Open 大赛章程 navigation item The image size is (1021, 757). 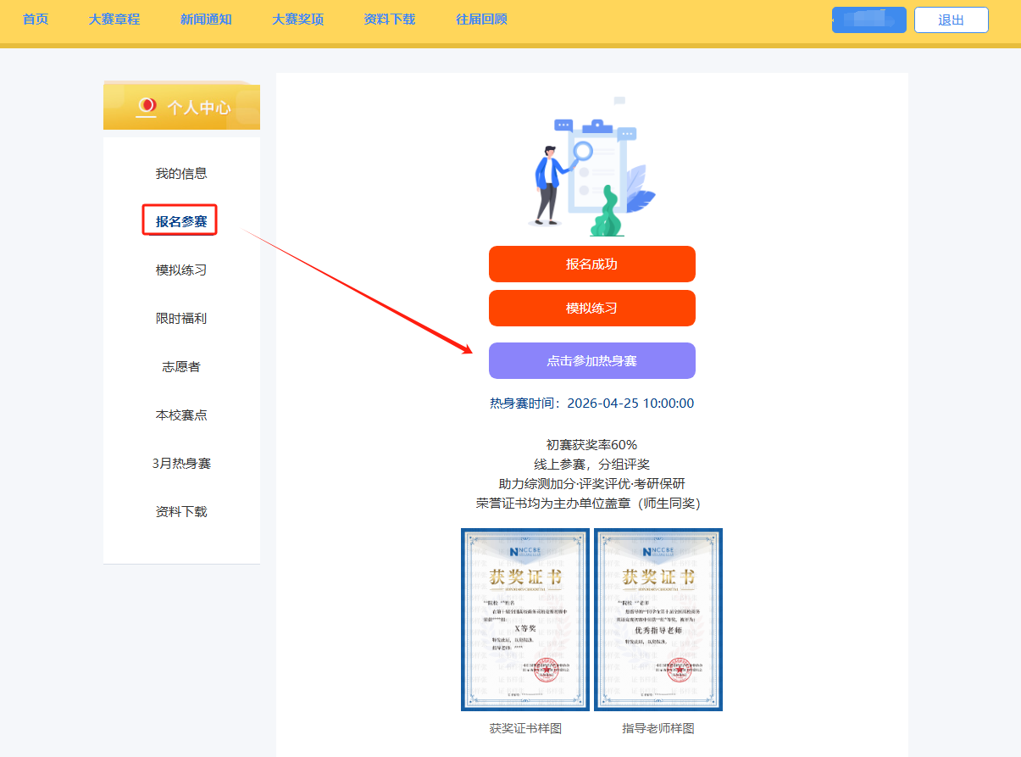114,19
